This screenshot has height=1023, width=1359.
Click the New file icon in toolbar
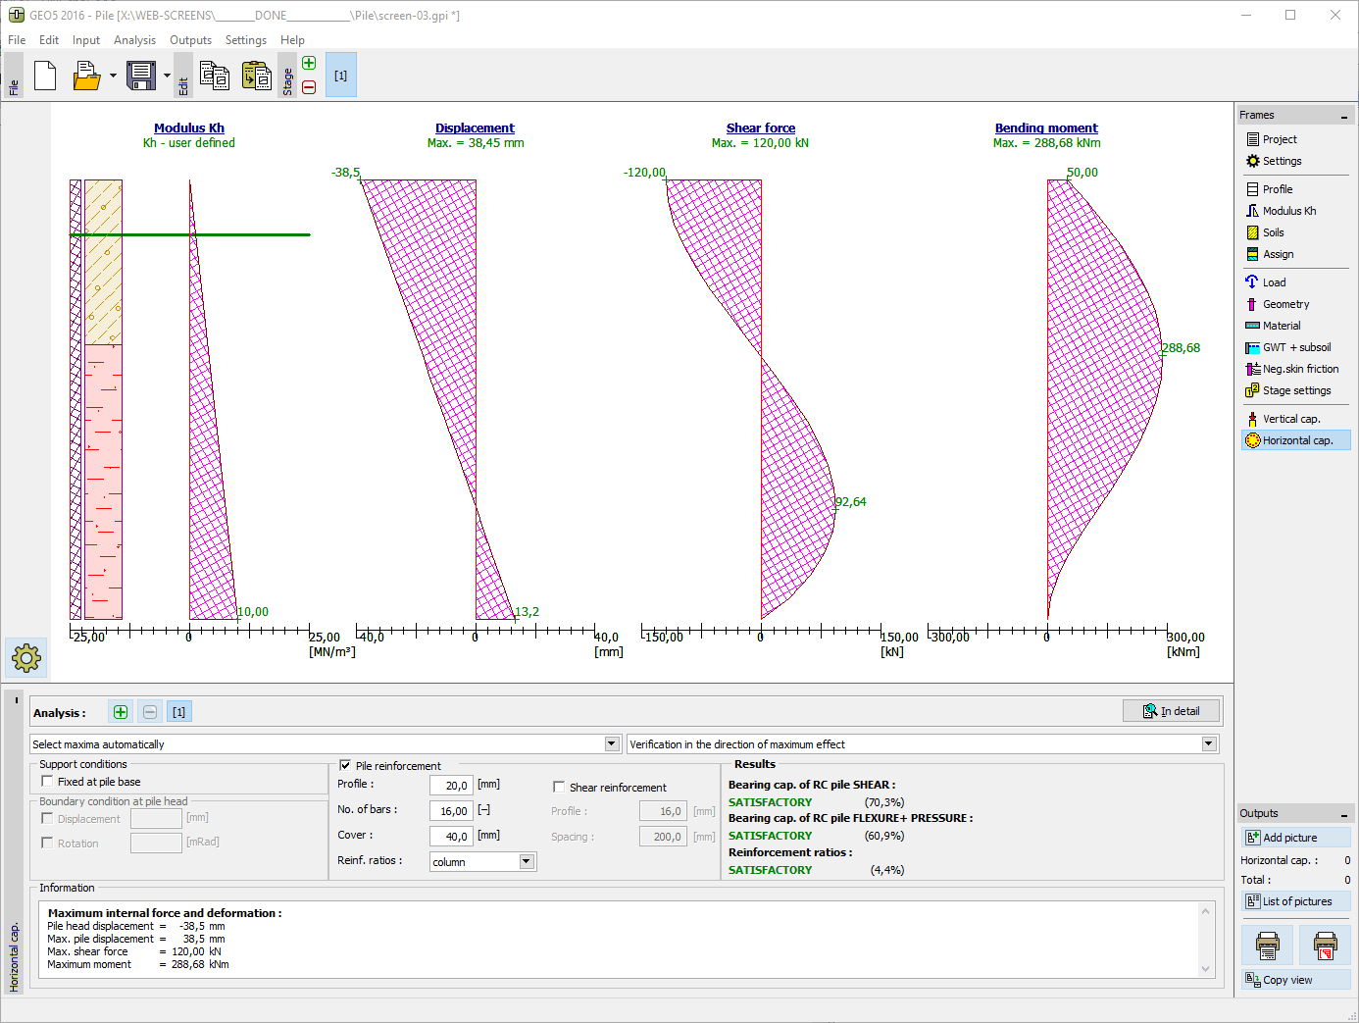pyautogui.click(x=45, y=76)
